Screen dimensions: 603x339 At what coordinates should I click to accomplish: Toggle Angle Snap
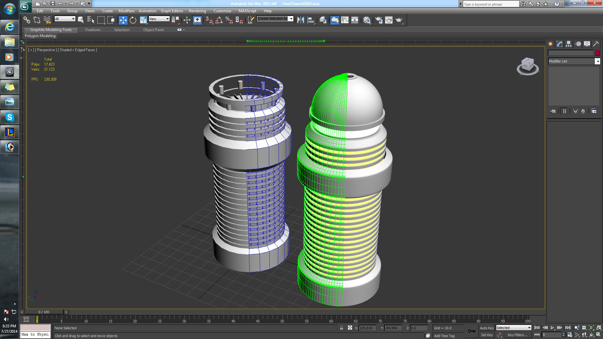click(219, 20)
